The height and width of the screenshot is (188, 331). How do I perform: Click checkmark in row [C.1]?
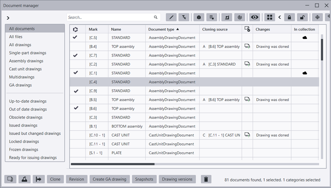pos(76,73)
